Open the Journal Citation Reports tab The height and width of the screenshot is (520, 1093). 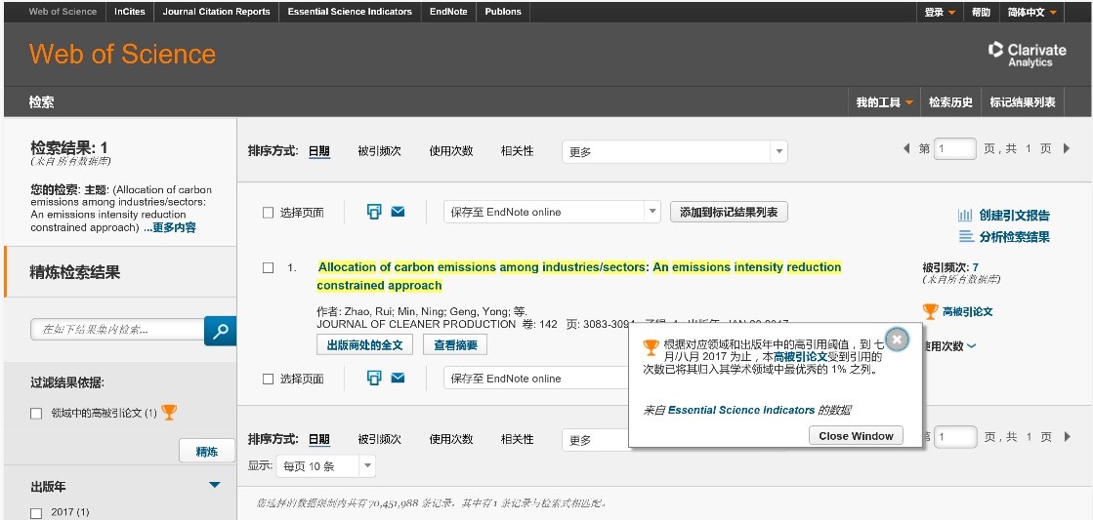click(x=216, y=12)
